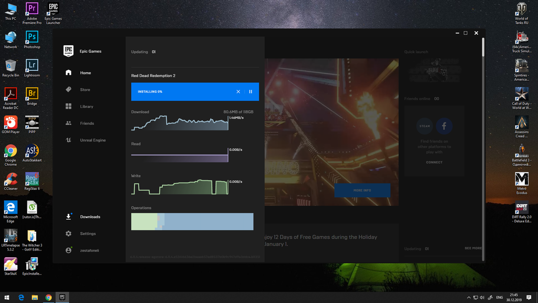The image size is (538, 303).
Task: Open the Downloads panel
Action: pyautogui.click(x=90, y=217)
